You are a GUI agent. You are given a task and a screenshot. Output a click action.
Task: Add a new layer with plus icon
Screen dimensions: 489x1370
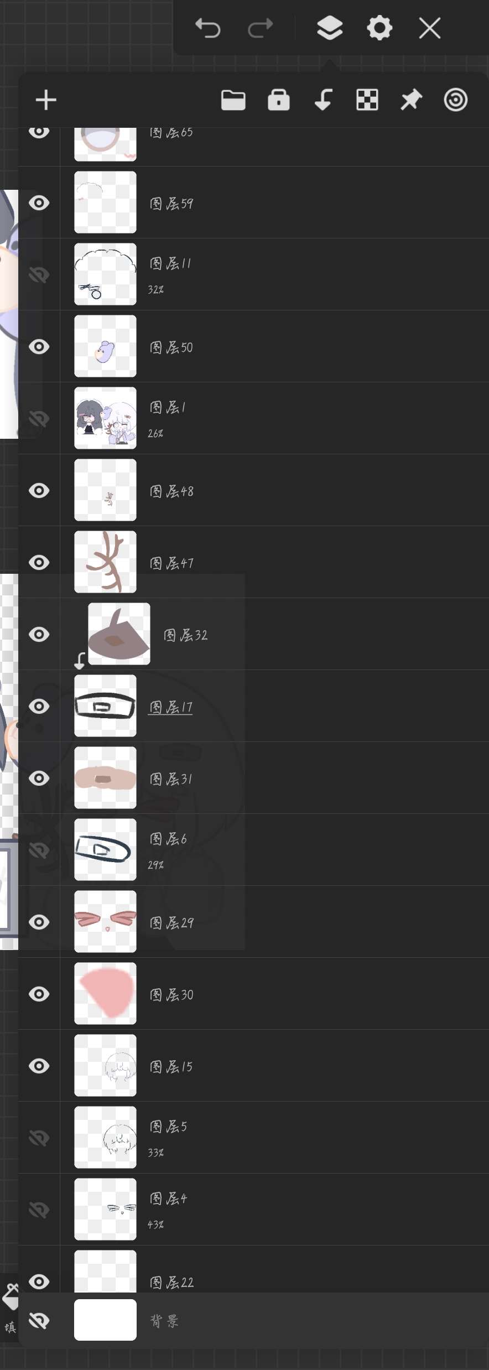pyautogui.click(x=46, y=100)
